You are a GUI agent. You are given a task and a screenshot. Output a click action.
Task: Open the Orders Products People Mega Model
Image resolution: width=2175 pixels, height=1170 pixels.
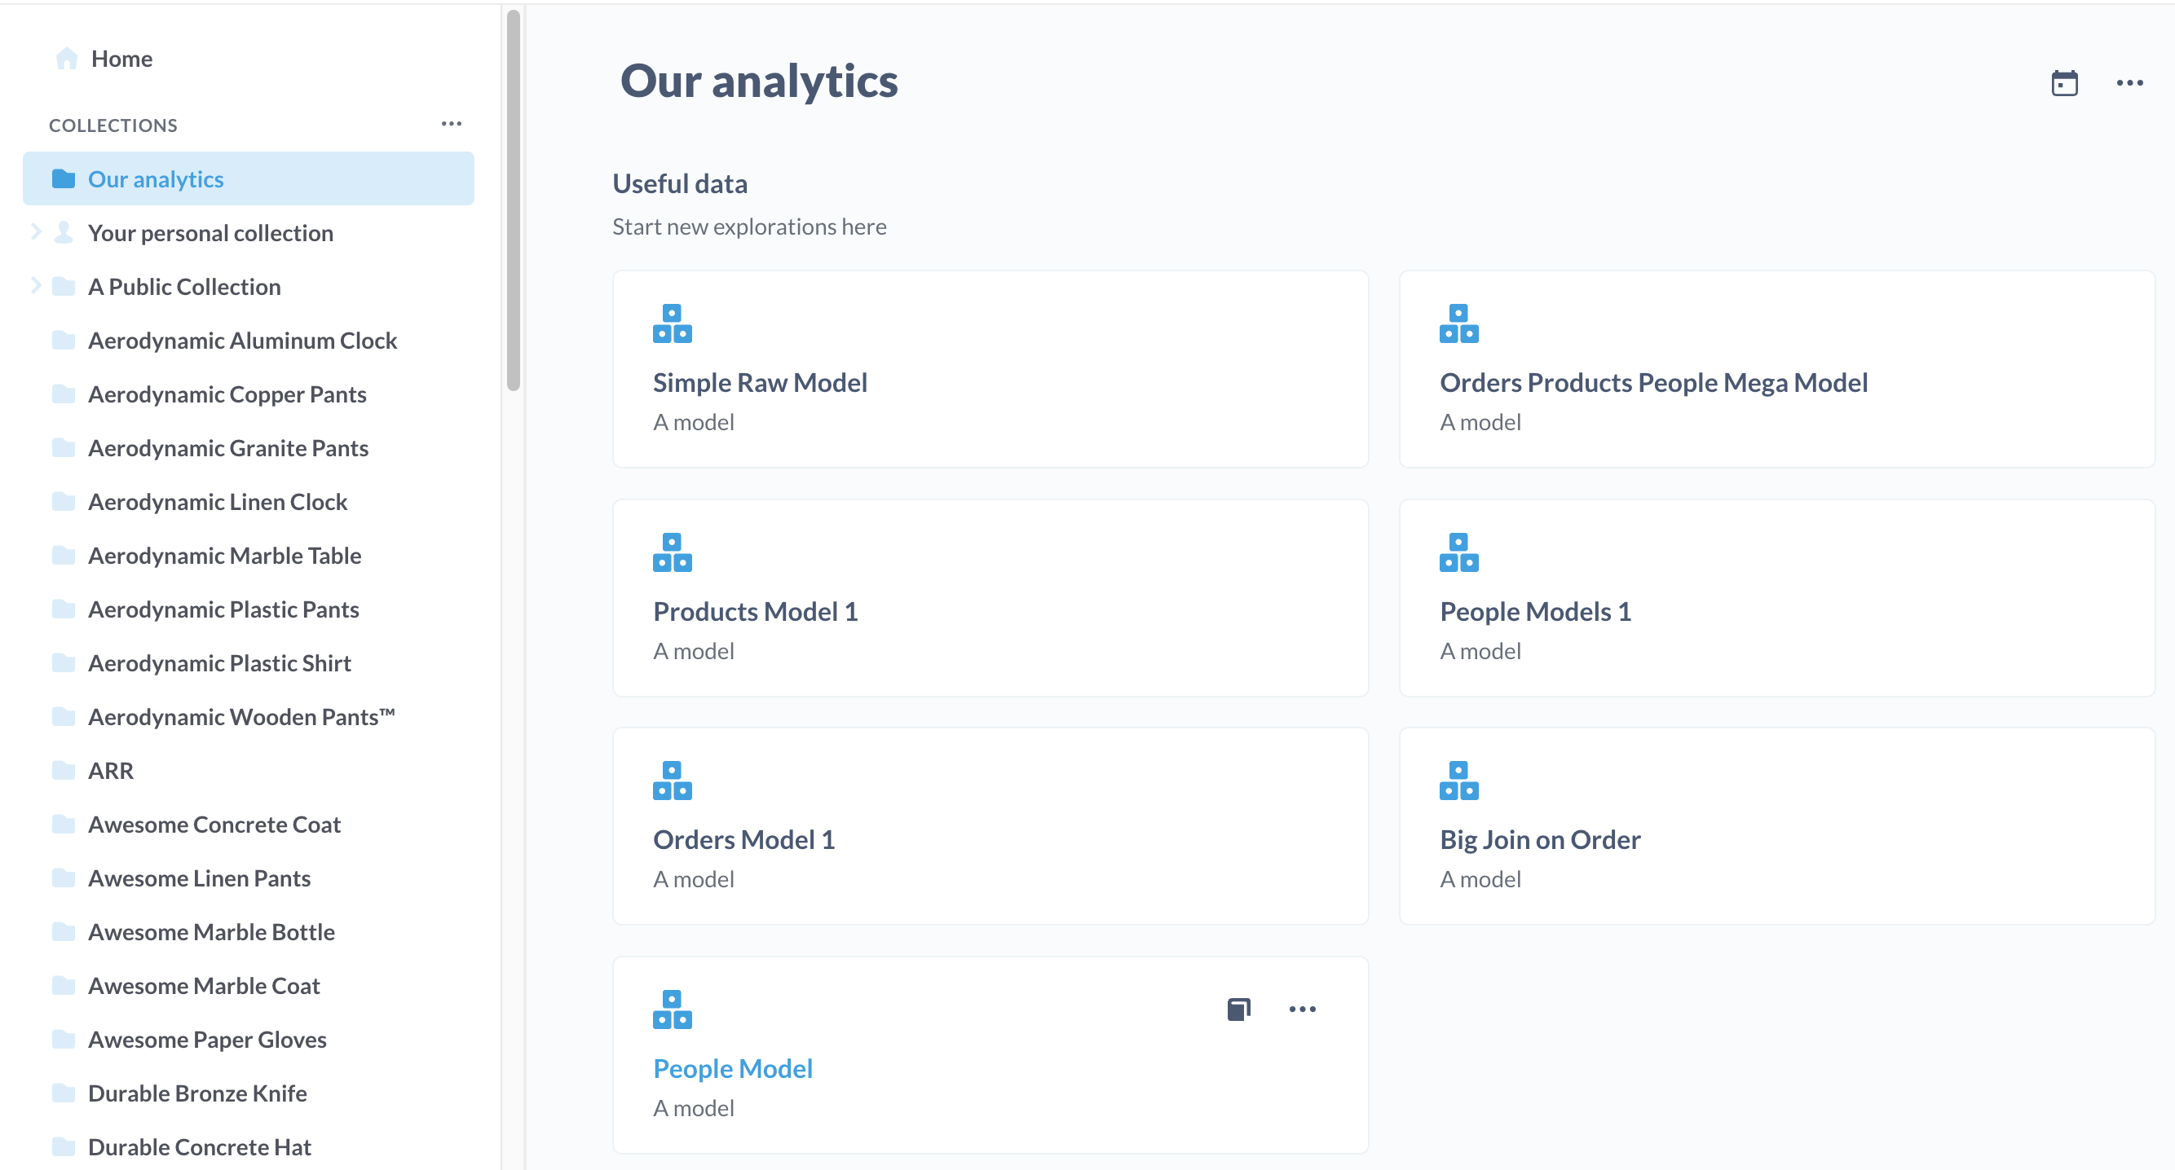(1652, 382)
